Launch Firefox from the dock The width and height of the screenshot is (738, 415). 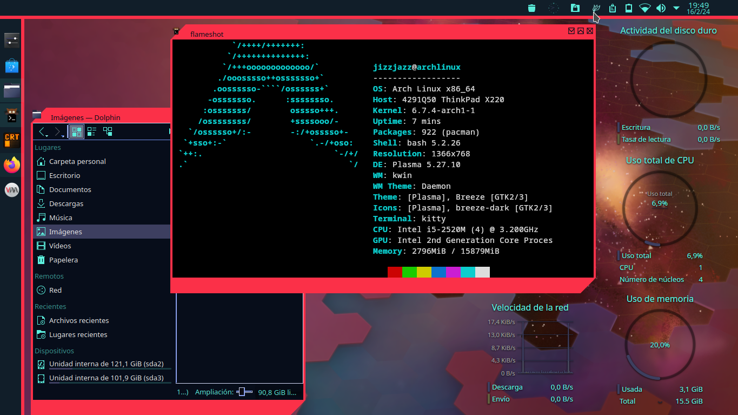point(11,165)
